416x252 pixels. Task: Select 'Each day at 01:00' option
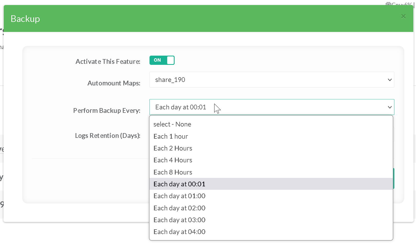pos(179,196)
